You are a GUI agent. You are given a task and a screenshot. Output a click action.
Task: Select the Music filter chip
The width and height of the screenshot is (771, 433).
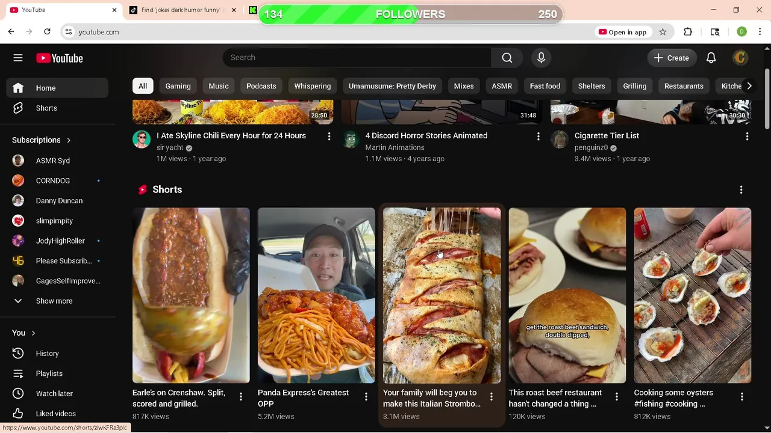[x=219, y=86]
